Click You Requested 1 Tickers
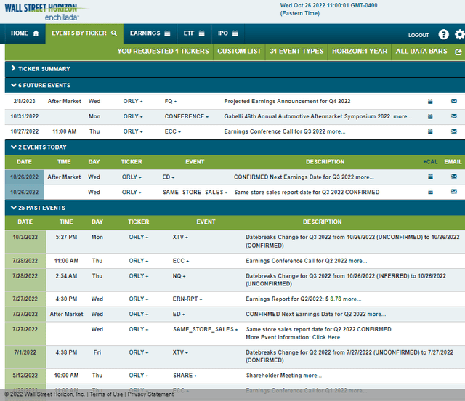The image size is (465, 401). coord(163,52)
